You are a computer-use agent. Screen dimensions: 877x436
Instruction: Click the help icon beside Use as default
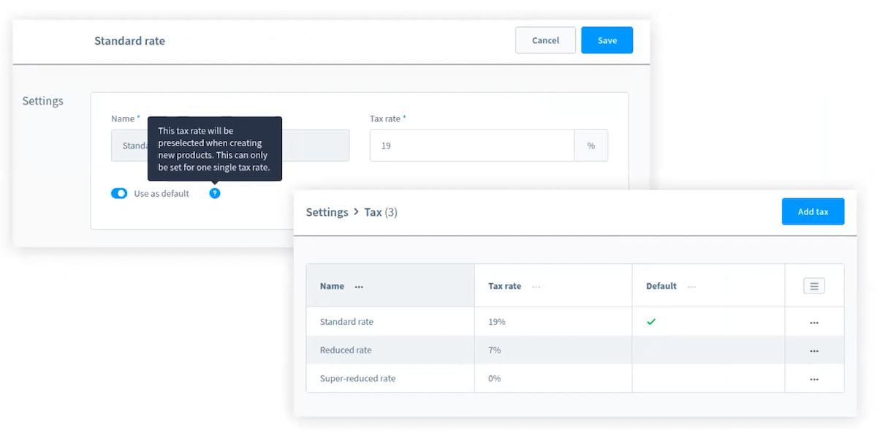pyautogui.click(x=214, y=193)
